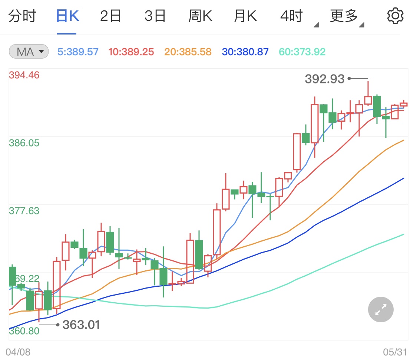Image resolution: width=417 pixels, height=362 pixels.
Task: Click the axis price 386.05
Action: pos(24,143)
